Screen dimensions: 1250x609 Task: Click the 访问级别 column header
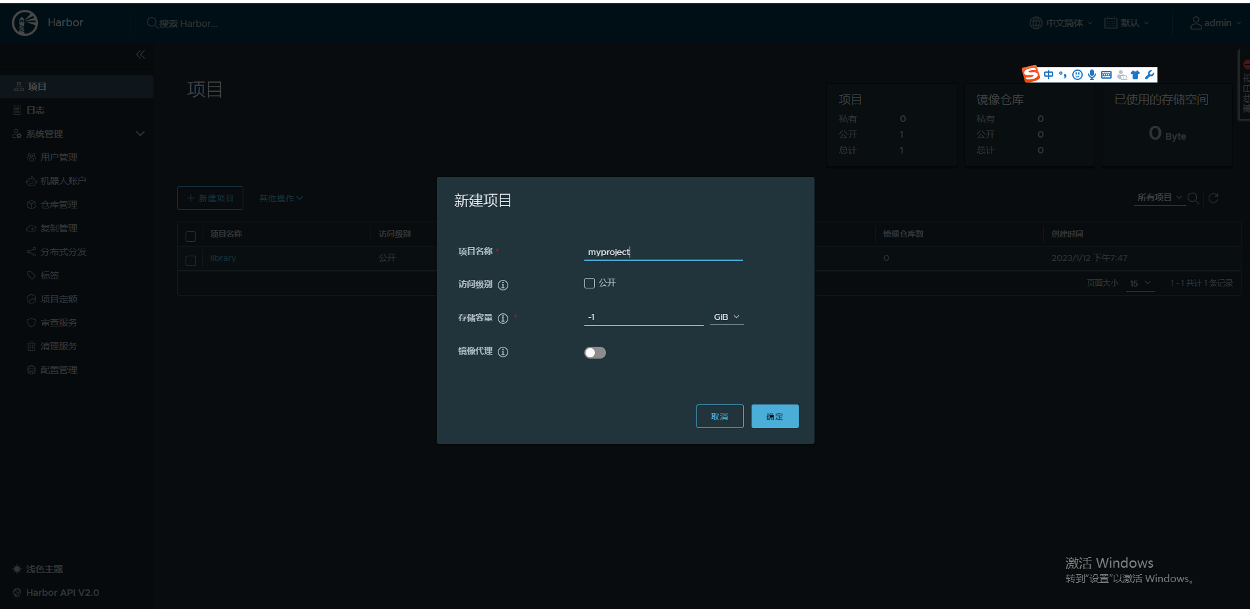(x=394, y=234)
